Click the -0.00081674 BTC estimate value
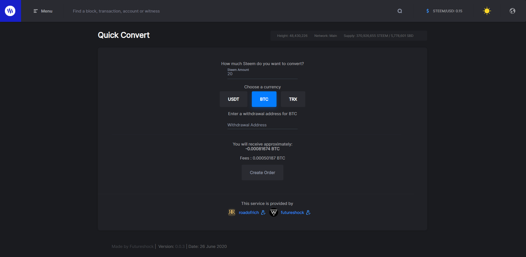The height and width of the screenshot is (257, 526). pos(263,149)
